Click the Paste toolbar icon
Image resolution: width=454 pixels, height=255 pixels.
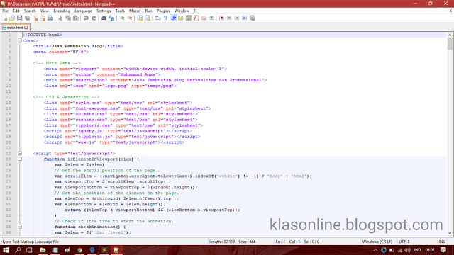(x=76, y=18)
